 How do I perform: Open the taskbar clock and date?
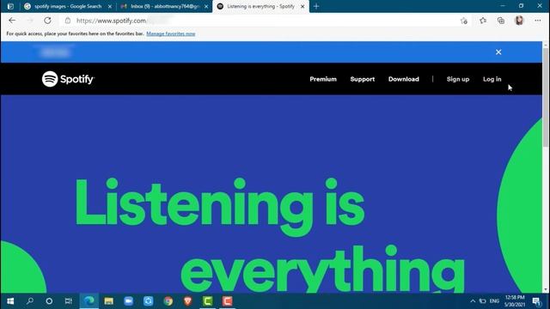coord(515,301)
